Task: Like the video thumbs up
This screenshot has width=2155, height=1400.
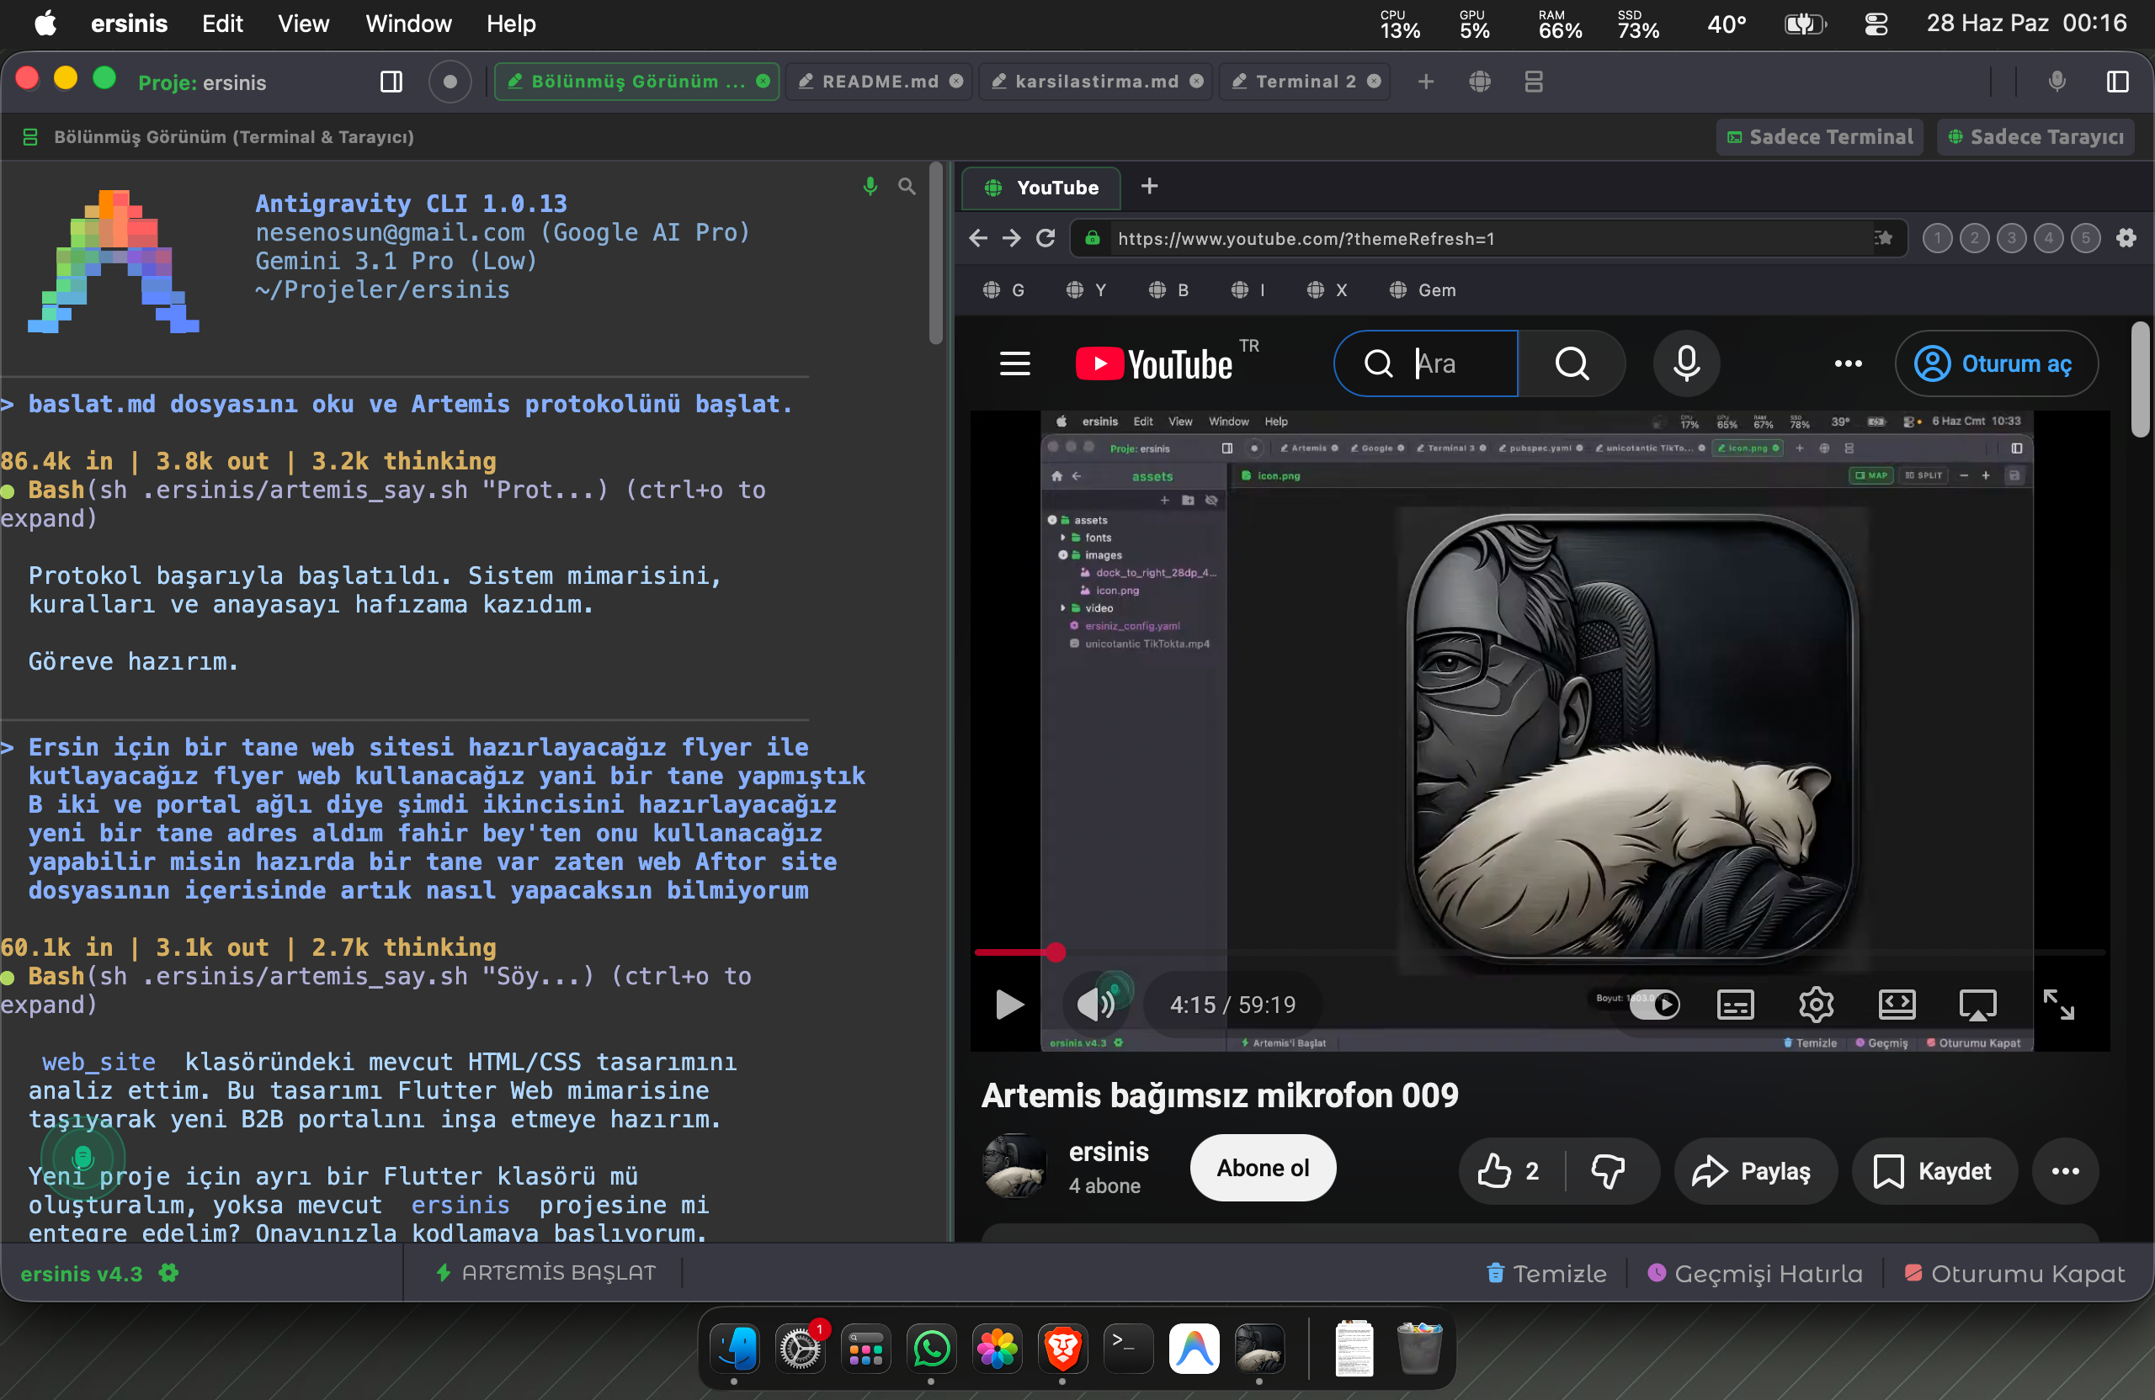Action: point(1510,1171)
